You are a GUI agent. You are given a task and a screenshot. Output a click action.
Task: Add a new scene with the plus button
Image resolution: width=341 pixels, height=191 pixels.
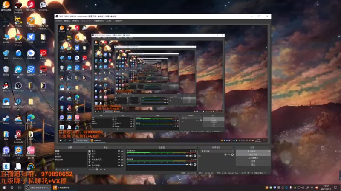tap(56, 169)
